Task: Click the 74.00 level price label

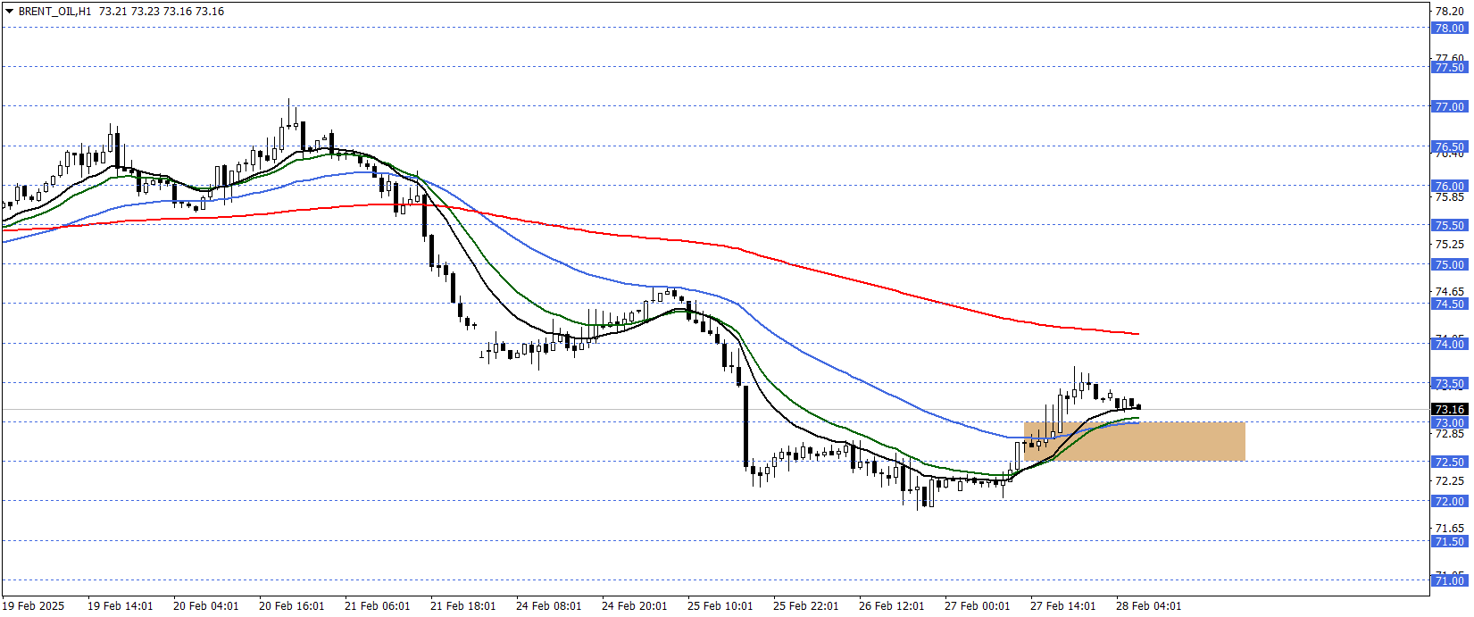Action: (1450, 344)
